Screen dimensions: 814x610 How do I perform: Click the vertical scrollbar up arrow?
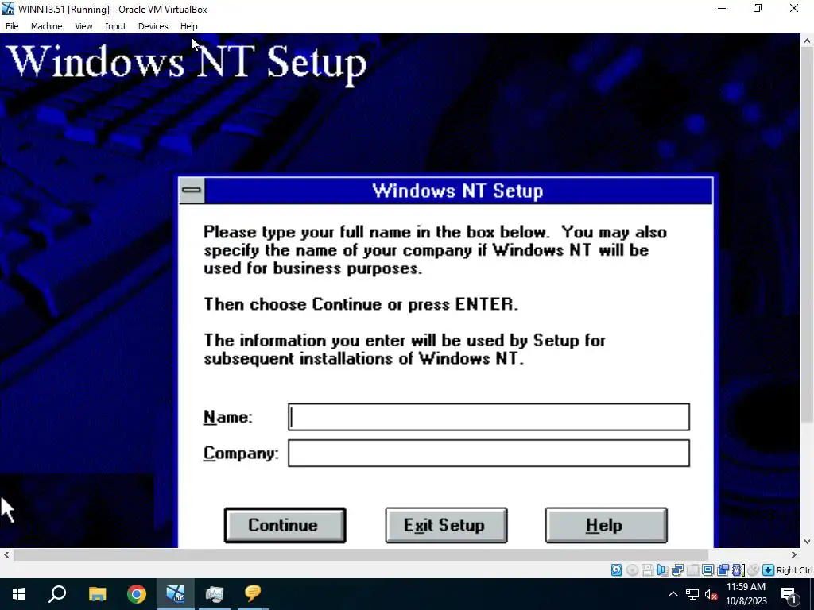808,41
